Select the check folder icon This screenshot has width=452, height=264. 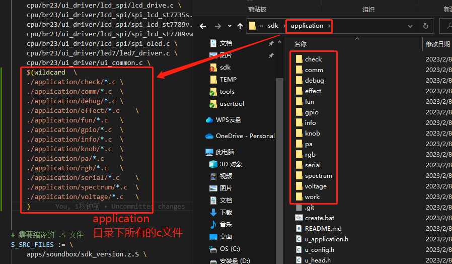click(299, 59)
